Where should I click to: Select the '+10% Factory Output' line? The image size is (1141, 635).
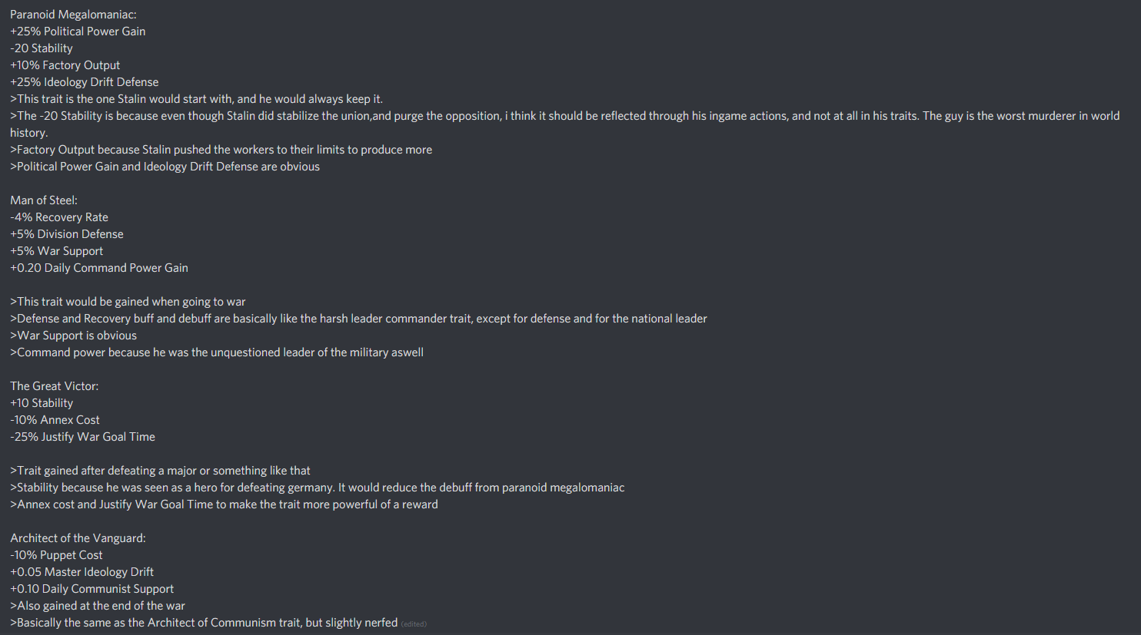(65, 65)
